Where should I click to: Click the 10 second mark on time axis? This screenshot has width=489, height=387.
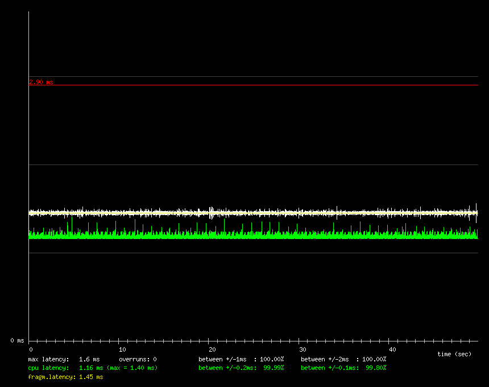coord(121,349)
